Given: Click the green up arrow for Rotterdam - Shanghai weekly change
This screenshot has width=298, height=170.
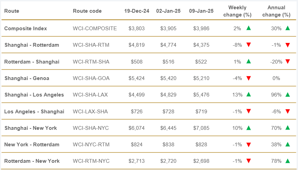Looking at the screenshot, I should pos(249,61).
